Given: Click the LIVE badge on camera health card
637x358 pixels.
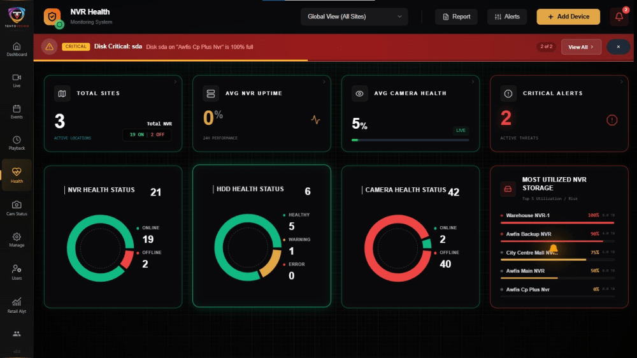Looking at the screenshot, I should (x=461, y=131).
